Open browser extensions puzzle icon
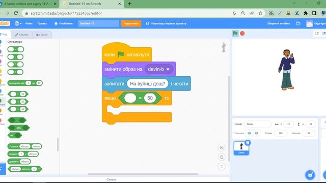The width and height of the screenshot is (326, 183). 306,13
